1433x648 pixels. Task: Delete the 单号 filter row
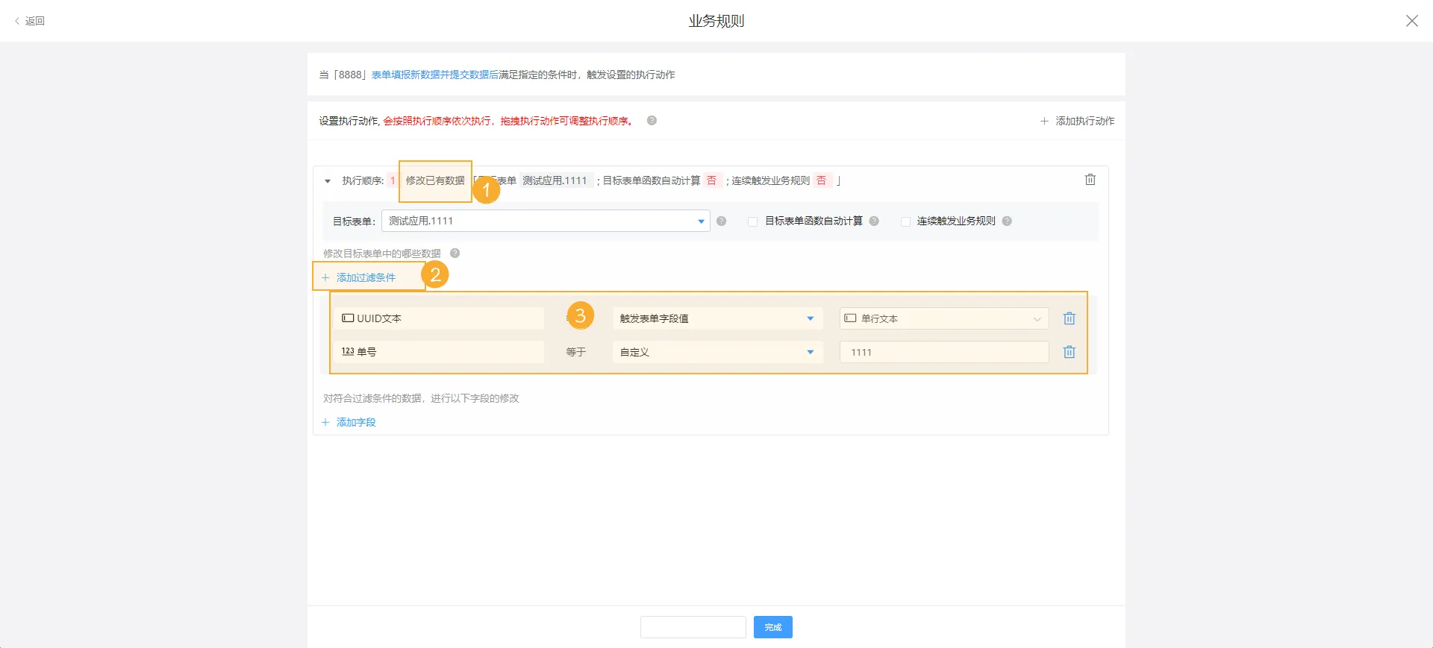(x=1069, y=352)
